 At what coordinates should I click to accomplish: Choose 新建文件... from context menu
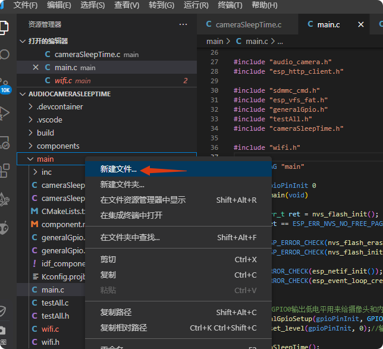[178, 169]
